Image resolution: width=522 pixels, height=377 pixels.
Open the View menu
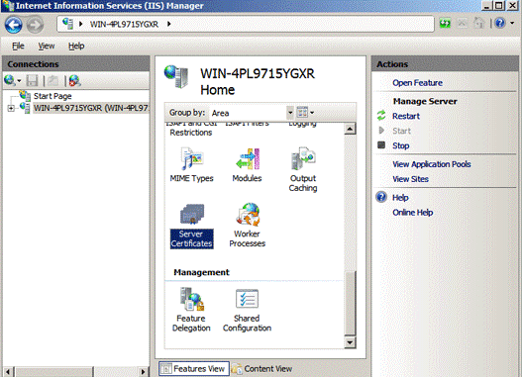coord(47,46)
